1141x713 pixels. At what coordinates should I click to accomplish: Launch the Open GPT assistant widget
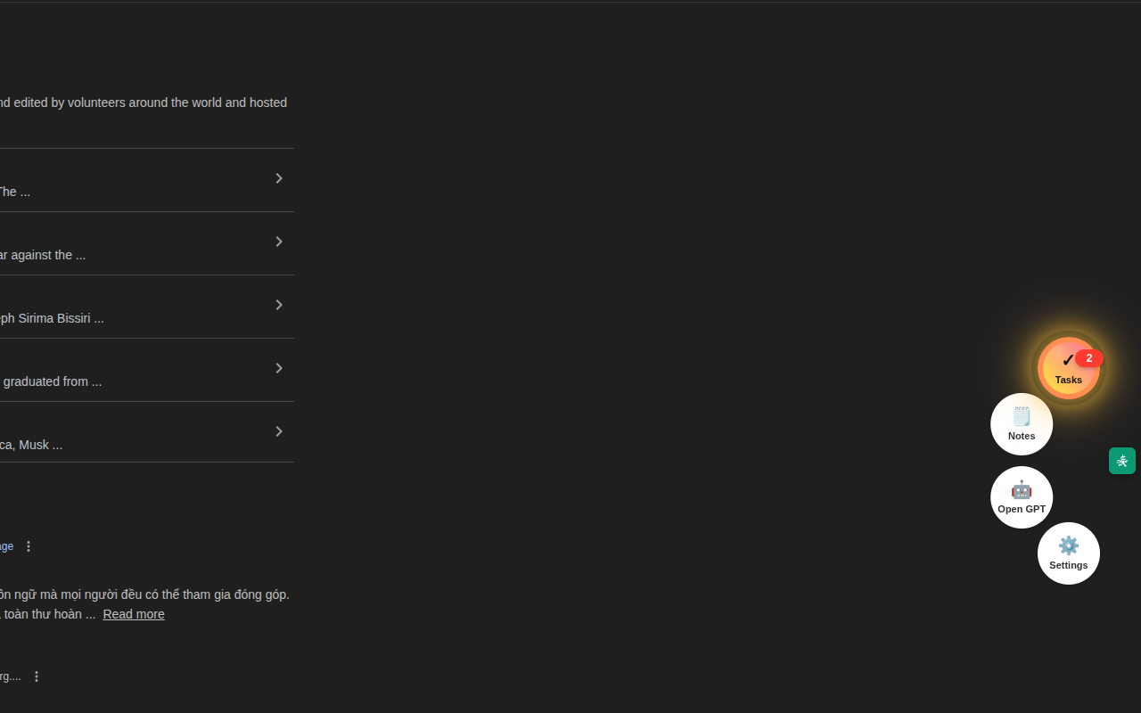pos(1022,497)
